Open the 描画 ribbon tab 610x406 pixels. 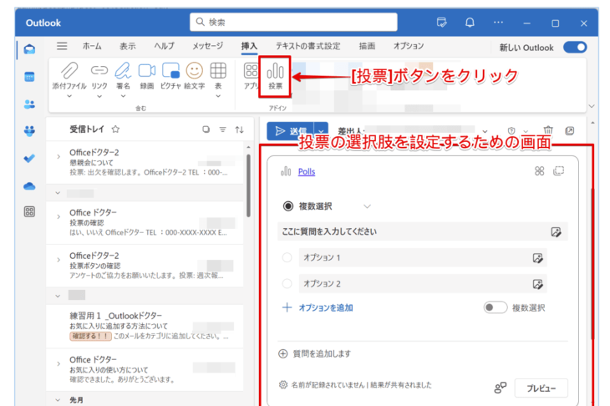tap(367, 47)
